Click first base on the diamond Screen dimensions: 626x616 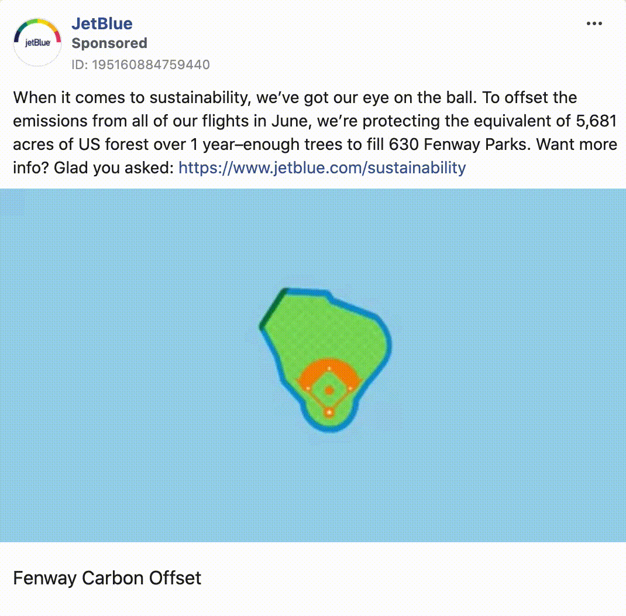click(x=350, y=388)
